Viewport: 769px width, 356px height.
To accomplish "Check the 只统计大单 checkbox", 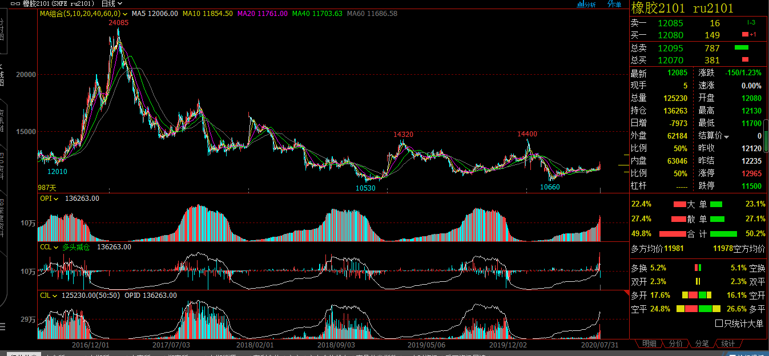I will point(719,323).
